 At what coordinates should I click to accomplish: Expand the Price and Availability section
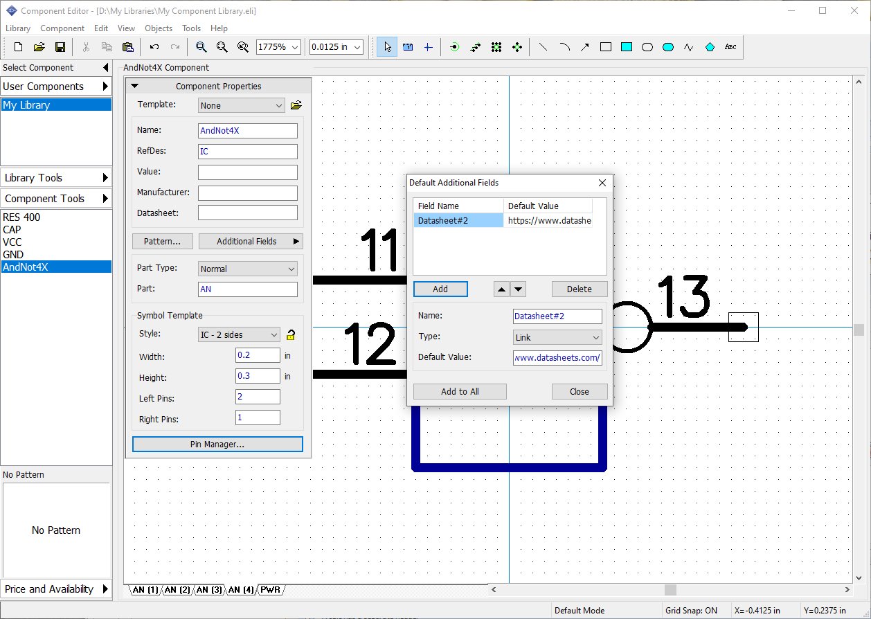point(105,589)
